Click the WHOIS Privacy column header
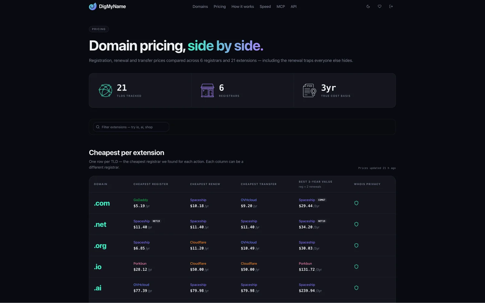 [x=367, y=184]
